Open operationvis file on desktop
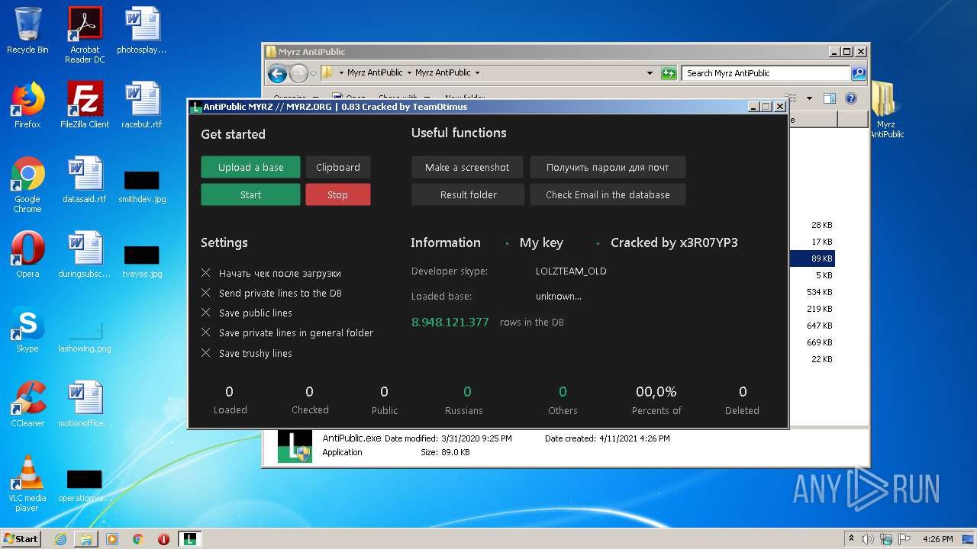The image size is (977, 549). tap(85, 486)
